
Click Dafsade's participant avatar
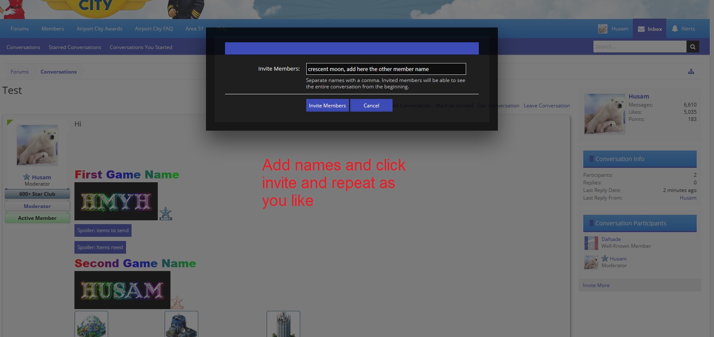point(591,243)
